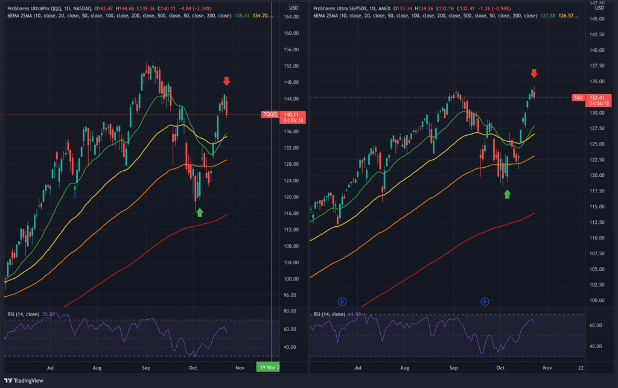Click the 164.00 price axis label
This screenshot has height=388, width=618.
click(291, 17)
